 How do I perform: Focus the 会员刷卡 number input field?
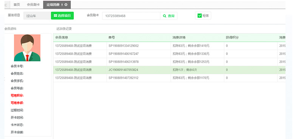[131, 16]
